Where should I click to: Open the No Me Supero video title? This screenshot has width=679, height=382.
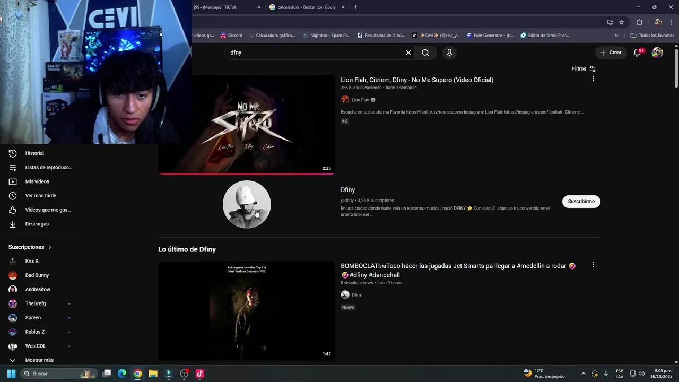coord(417,80)
